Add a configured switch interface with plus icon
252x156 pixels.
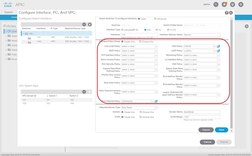84,24
